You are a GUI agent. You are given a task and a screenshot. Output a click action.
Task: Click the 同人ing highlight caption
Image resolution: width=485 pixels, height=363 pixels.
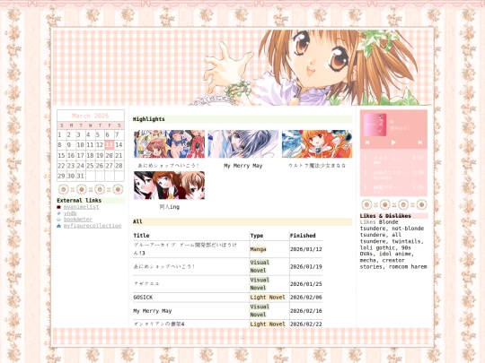tap(169, 207)
